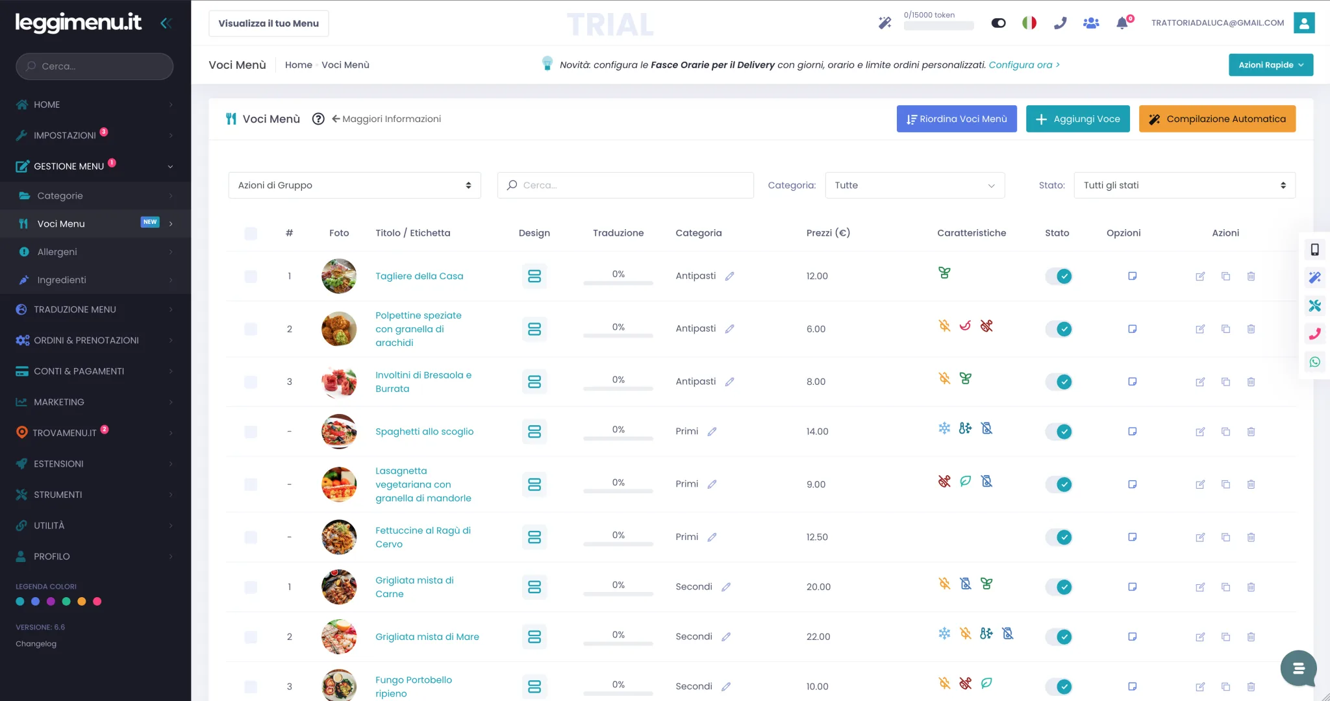
Task: Open WhatsApp icon on right side panel
Action: (x=1314, y=362)
